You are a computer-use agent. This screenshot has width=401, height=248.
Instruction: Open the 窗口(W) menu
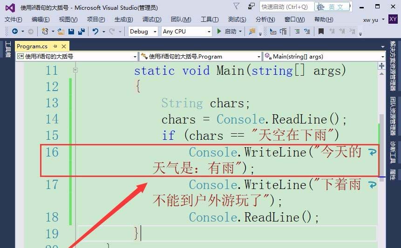[295, 20]
